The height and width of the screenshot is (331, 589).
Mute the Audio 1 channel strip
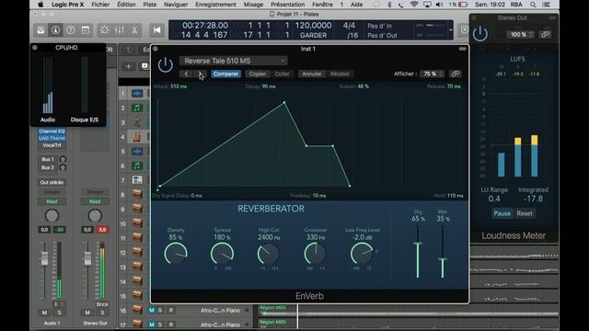tap(44, 313)
